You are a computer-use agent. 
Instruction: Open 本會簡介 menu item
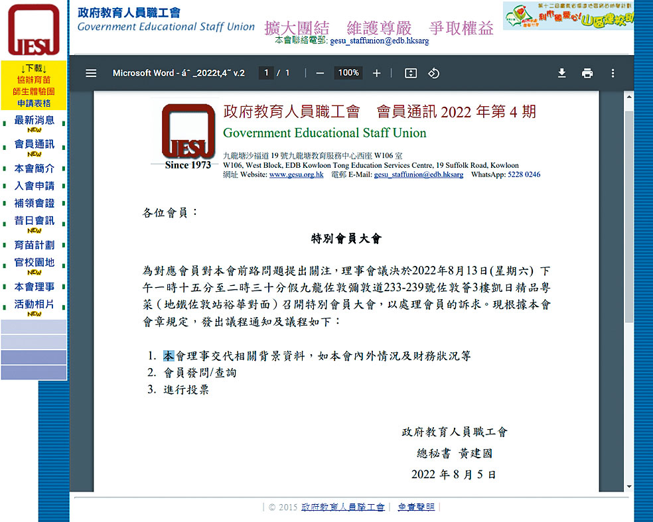(34, 168)
